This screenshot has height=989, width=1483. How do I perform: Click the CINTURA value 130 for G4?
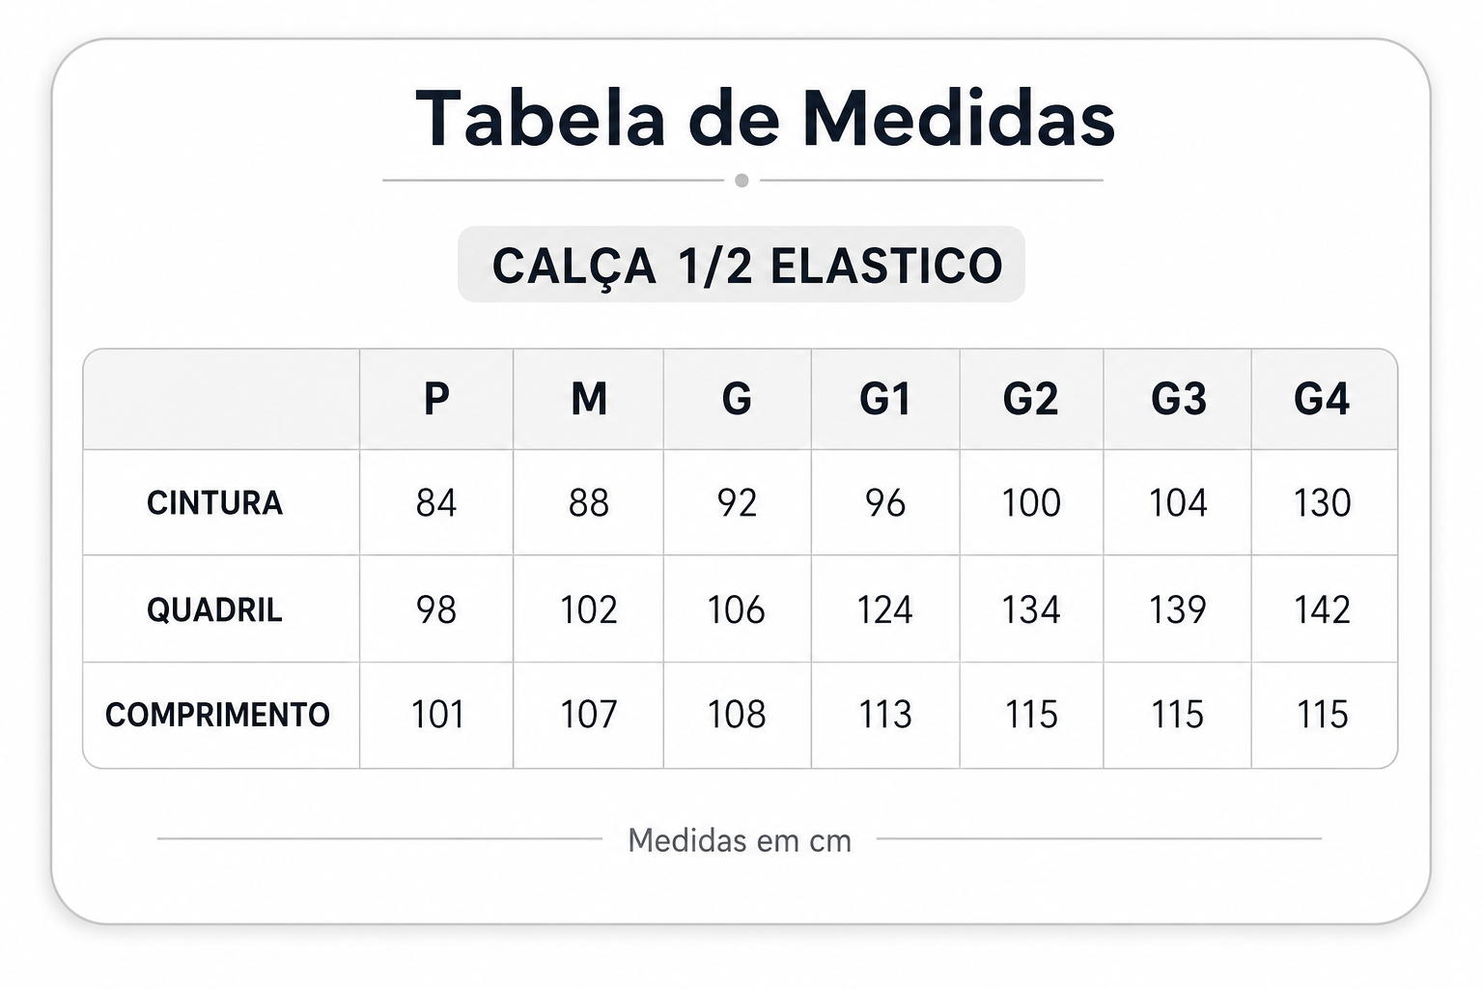(x=1322, y=503)
